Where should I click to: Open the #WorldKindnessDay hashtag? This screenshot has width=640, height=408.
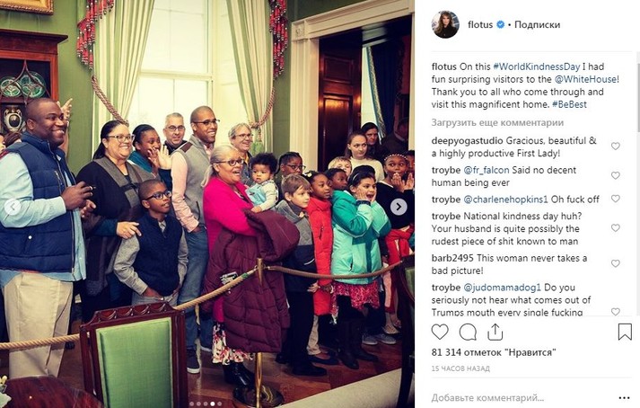coord(537,67)
